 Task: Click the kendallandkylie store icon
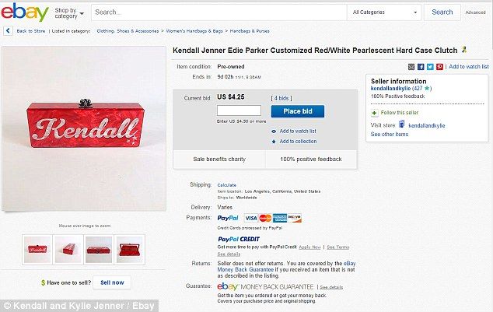[x=401, y=124]
